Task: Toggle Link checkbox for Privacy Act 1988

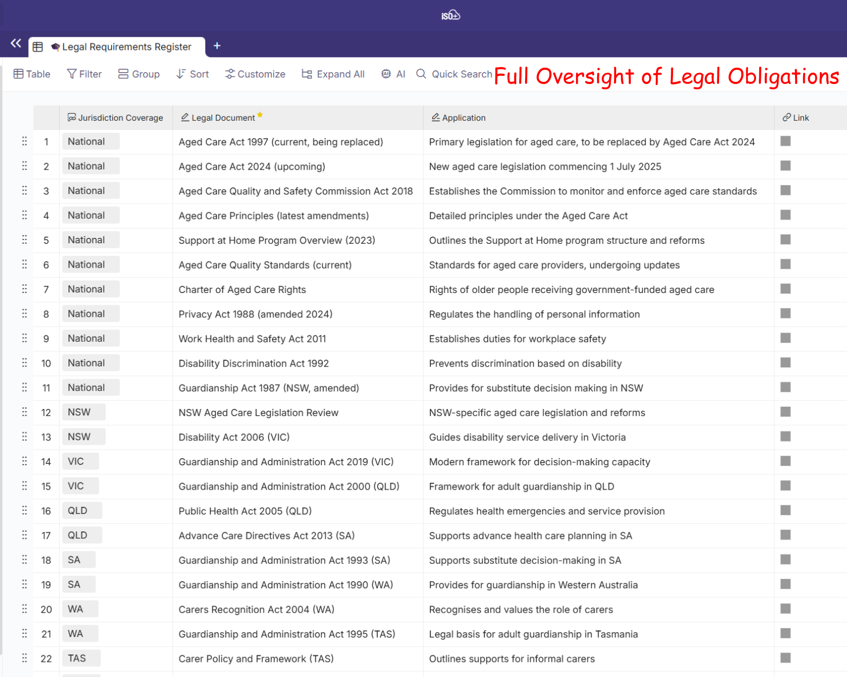Action: (x=785, y=314)
